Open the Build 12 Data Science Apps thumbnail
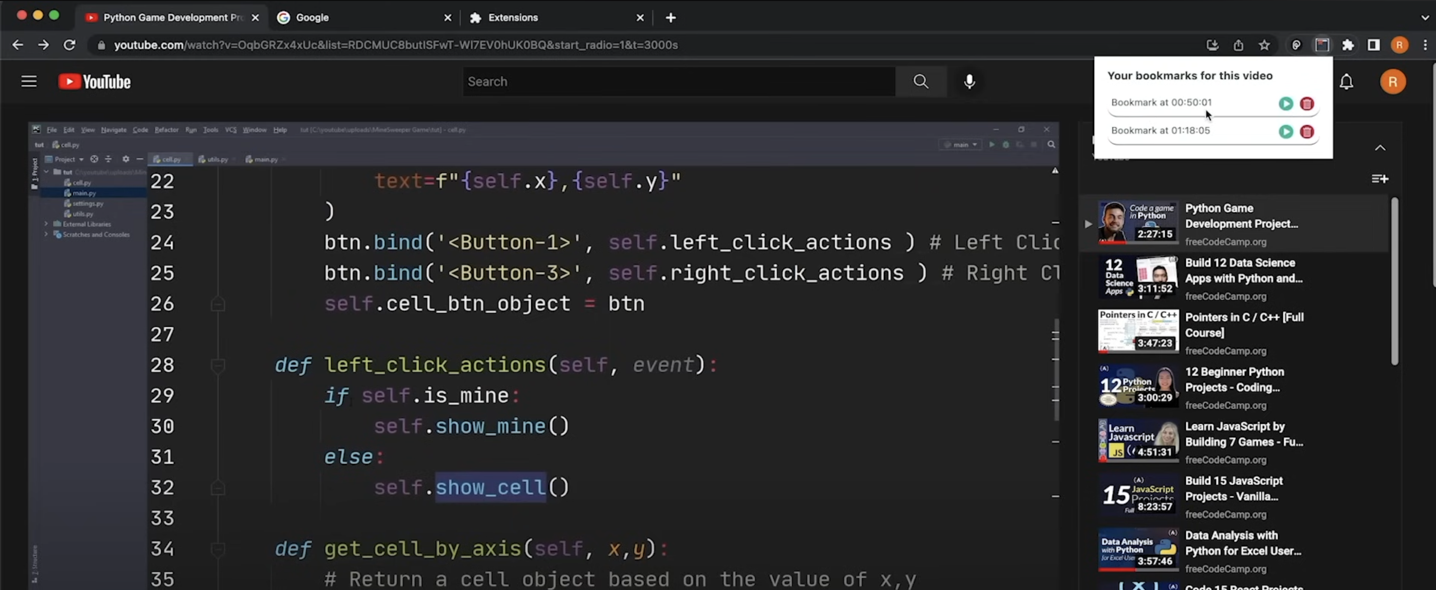The image size is (1436, 590). [x=1138, y=276]
